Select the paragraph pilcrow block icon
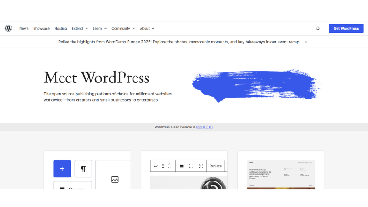This screenshot has width=368, height=207. pyautogui.click(x=83, y=169)
